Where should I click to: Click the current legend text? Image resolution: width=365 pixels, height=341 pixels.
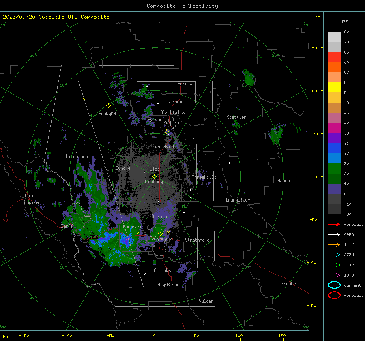coord(352,285)
